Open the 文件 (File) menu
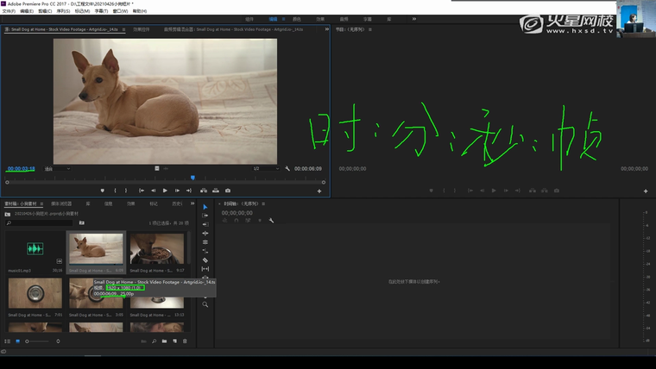This screenshot has width=656, height=369. (9, 10)
